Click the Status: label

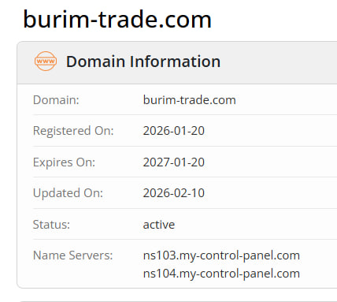[51, 225]
